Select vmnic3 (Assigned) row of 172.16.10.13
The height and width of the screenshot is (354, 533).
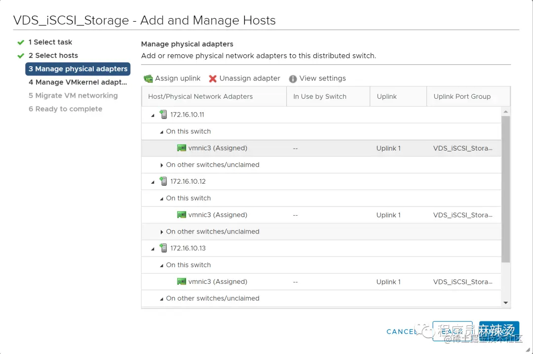321,282
